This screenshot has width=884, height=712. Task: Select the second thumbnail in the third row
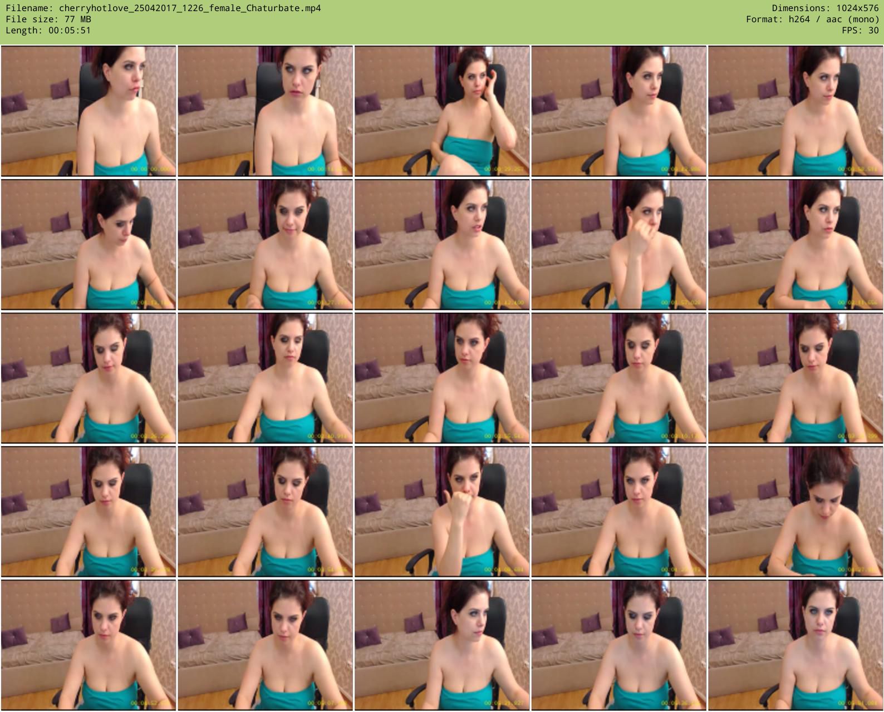(x=265, y=378)
